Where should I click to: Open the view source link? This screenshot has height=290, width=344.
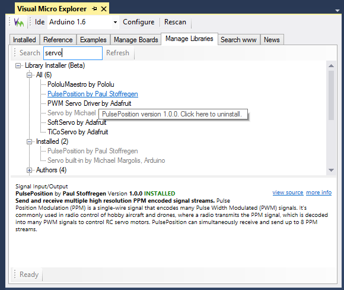click(288, 193)
